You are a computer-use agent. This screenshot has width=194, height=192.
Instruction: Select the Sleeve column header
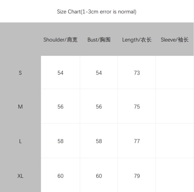(x=175, y=40)
